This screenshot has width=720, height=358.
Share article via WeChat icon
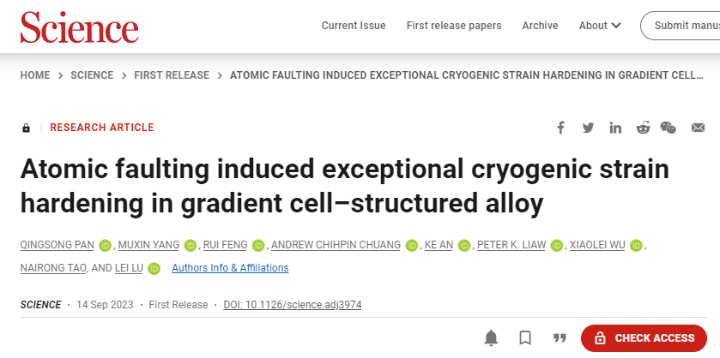pos(669,128)
